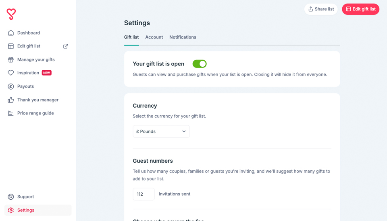The width and height of the screenshot is (387, 221).
Task: Select the Gift list tab
Action: coord(131,37)
